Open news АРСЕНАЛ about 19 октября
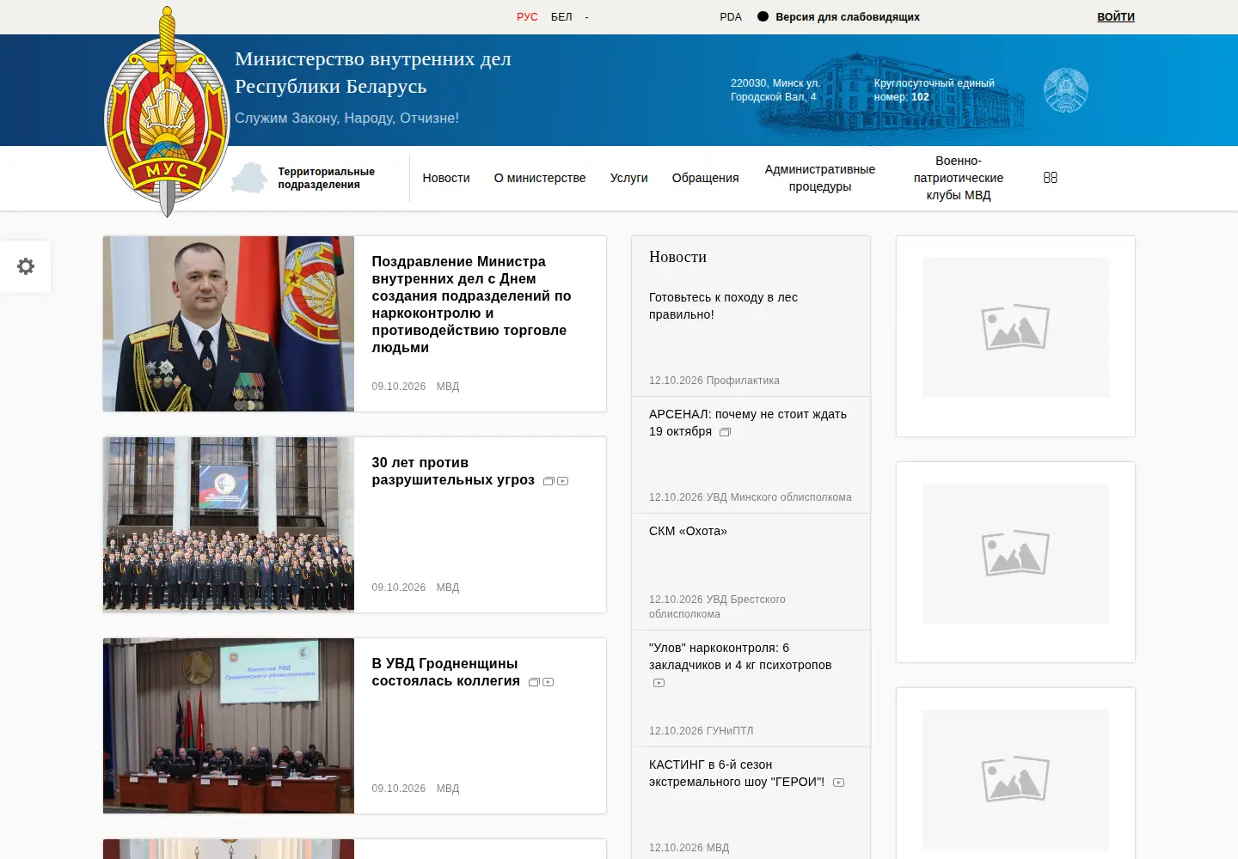This screenshot has width=1238, height=859. [748, 423]
